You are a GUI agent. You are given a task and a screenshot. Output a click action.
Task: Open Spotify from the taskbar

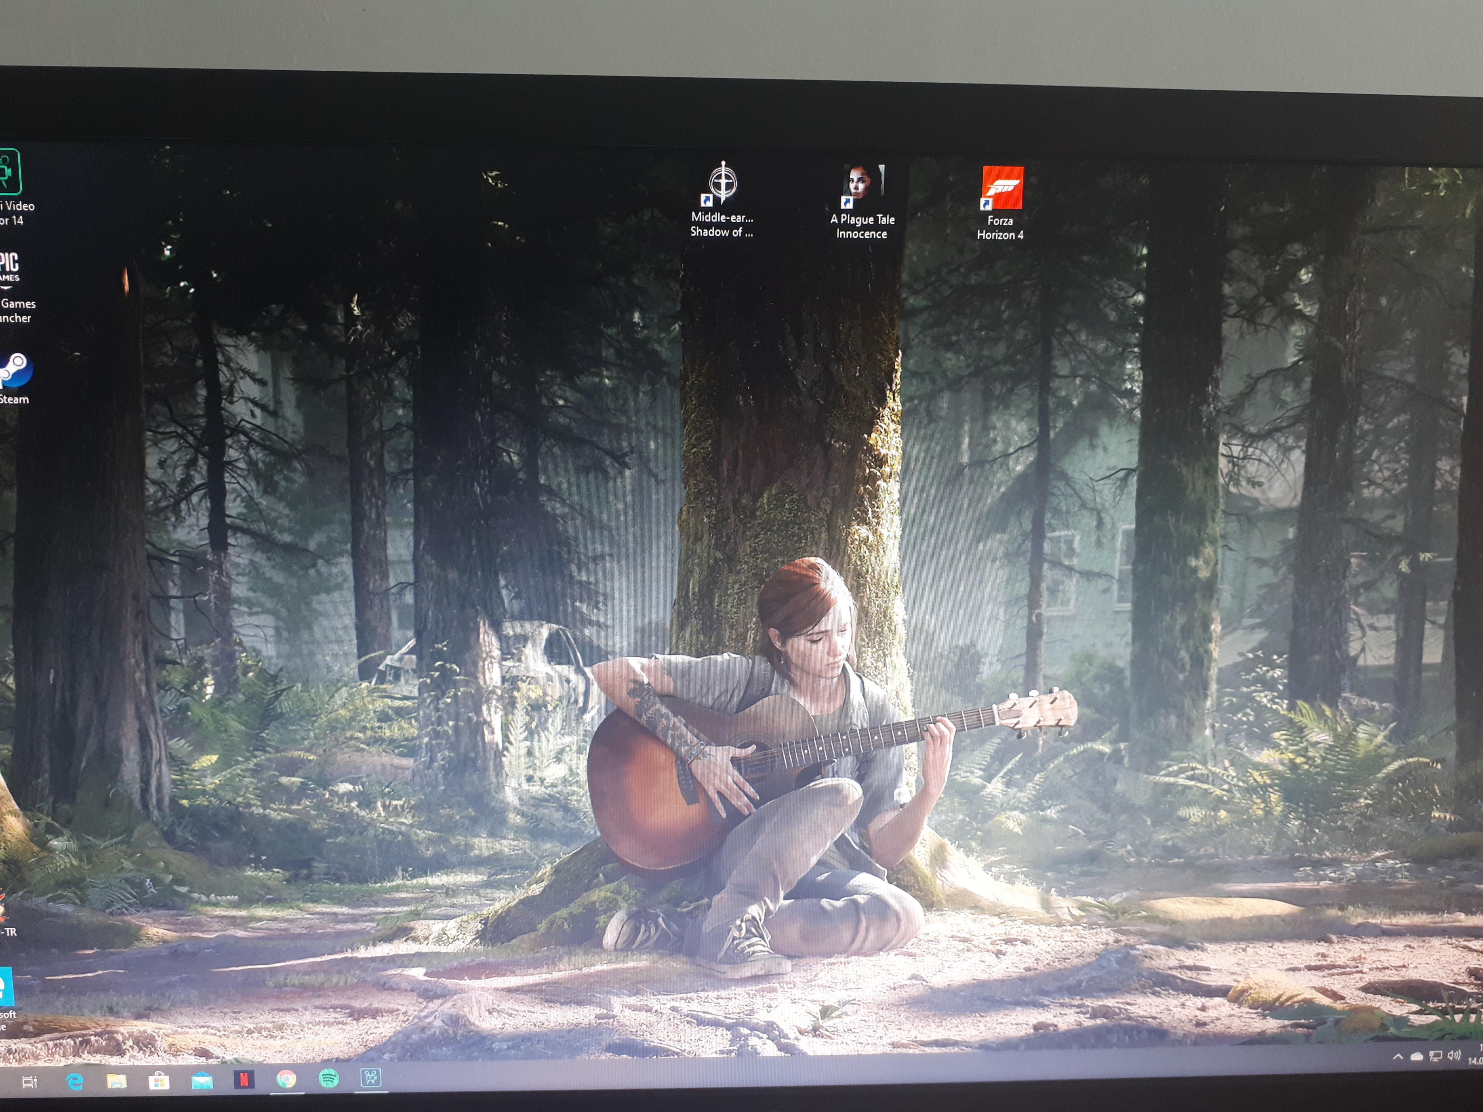click(x=329, y=1079)
